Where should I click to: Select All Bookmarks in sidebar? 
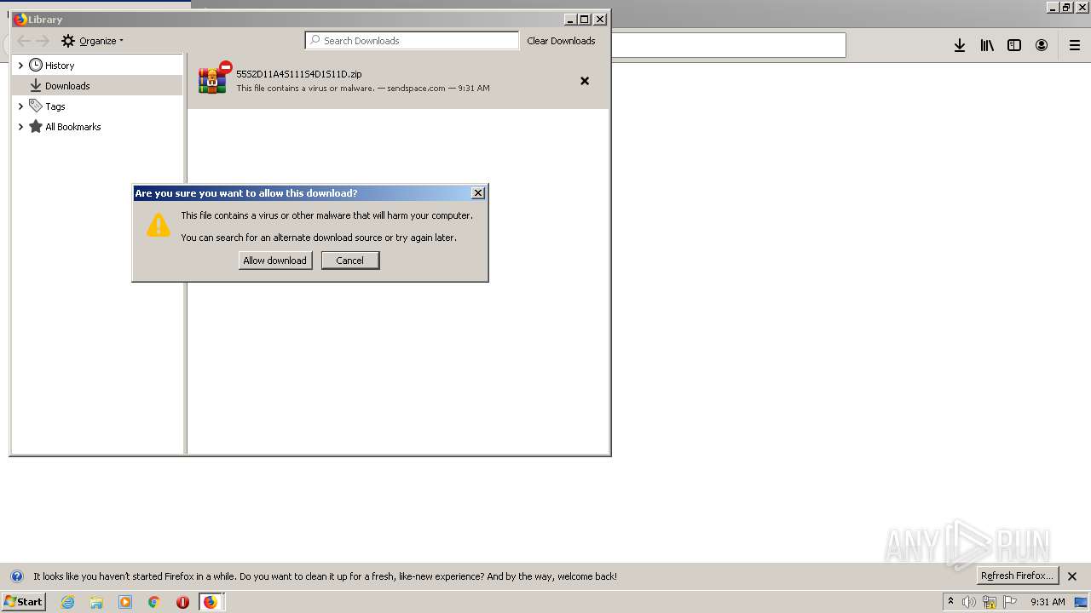[x=73, y=127]
